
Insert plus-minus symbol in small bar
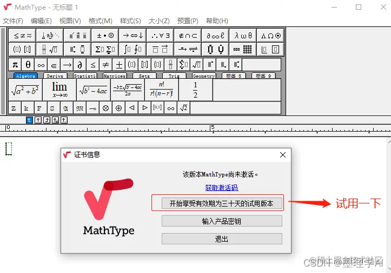[x=118, y=65]
